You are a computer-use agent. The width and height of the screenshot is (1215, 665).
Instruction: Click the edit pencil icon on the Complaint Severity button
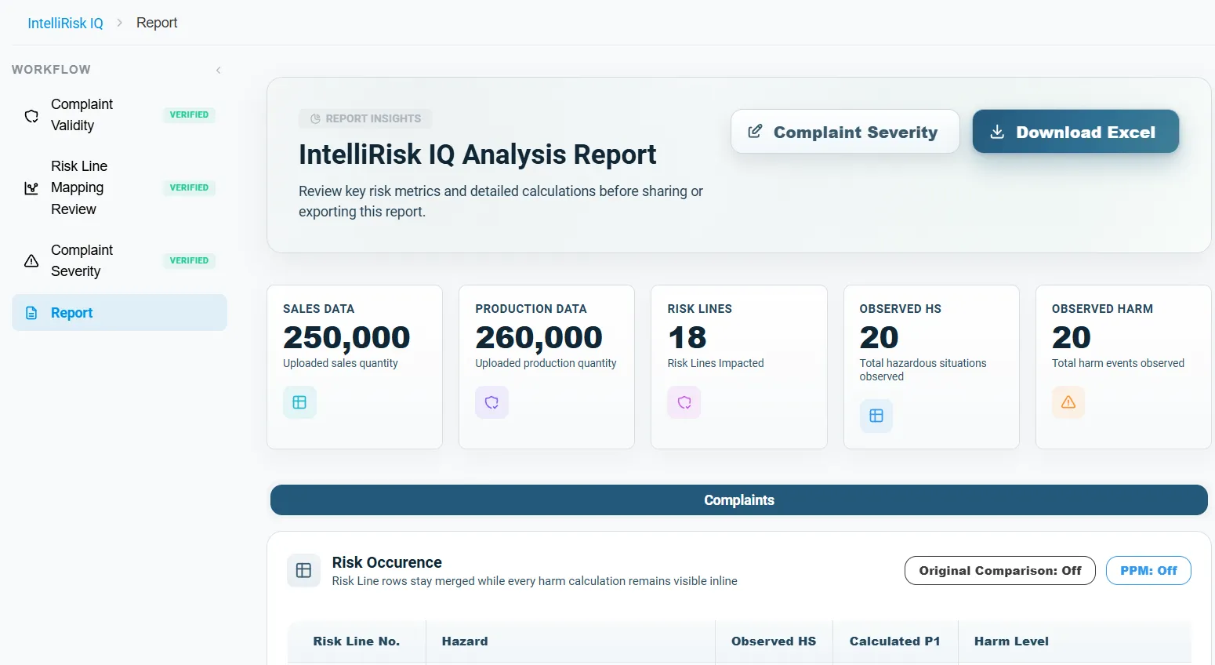[755, 132]
